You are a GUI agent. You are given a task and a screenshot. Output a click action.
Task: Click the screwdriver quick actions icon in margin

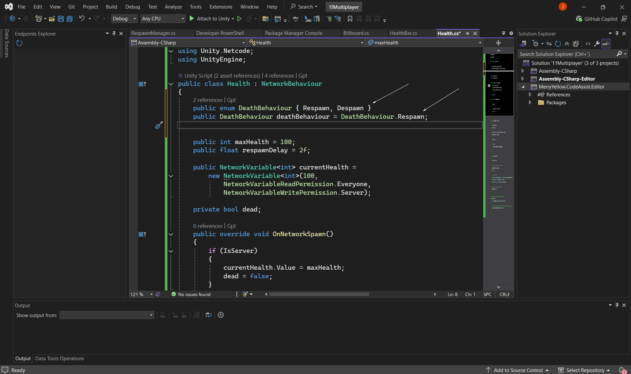click(159, 125)
